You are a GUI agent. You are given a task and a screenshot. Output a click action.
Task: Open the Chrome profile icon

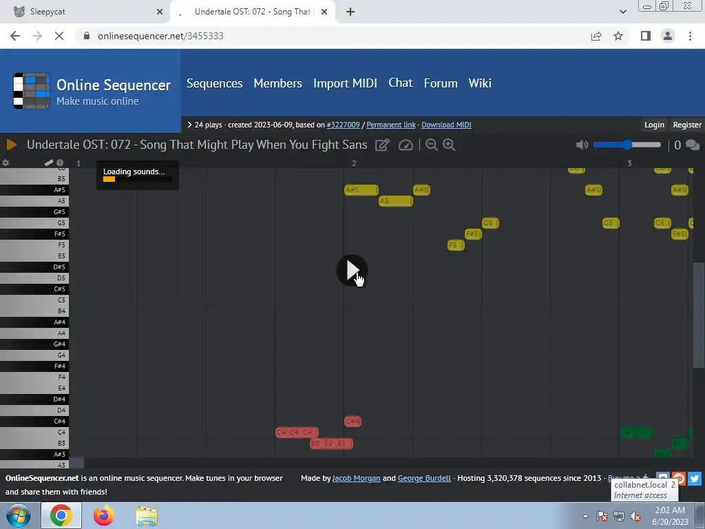(x=668, y=36)
